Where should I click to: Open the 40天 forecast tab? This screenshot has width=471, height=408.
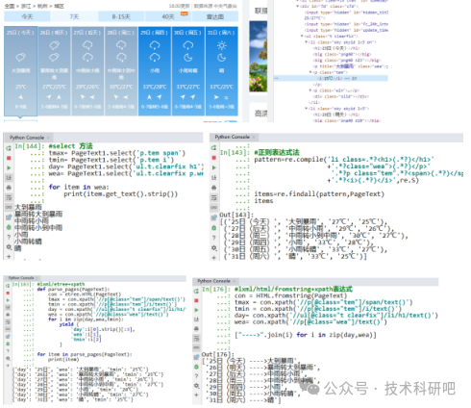pos(168,16)
